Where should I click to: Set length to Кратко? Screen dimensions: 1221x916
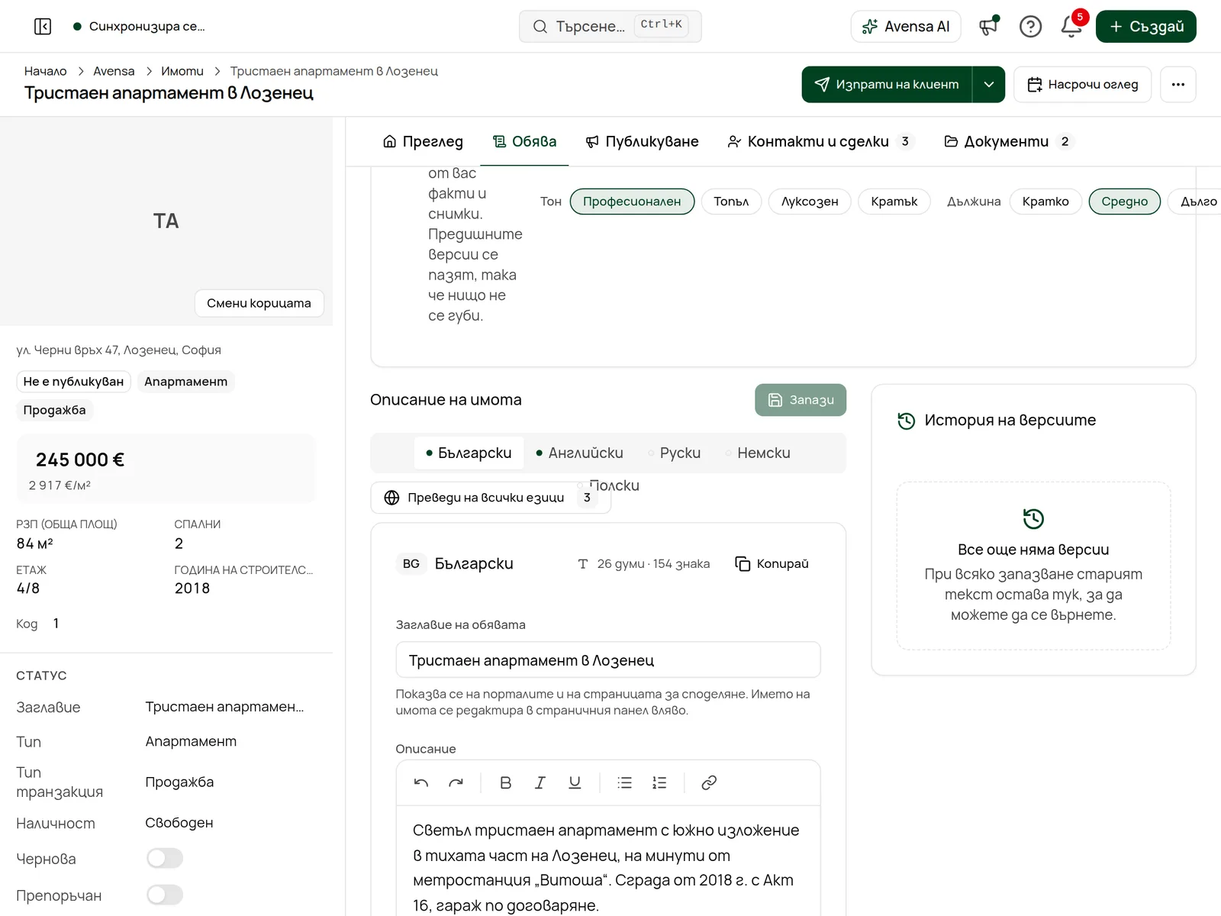[1045, 202]
